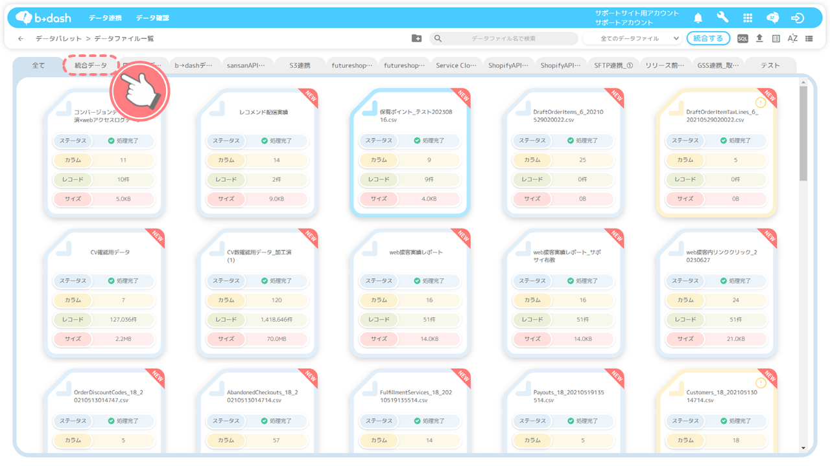Viewport: 830px width, 466px height.
Task: Click the vertical scrollbar thumb
Action: click(803, 133)
